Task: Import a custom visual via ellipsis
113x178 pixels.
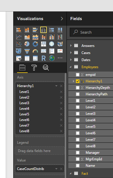Action: 60,58
